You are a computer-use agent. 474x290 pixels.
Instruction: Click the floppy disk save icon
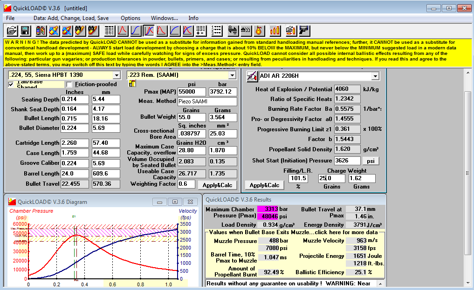(25, 30)
